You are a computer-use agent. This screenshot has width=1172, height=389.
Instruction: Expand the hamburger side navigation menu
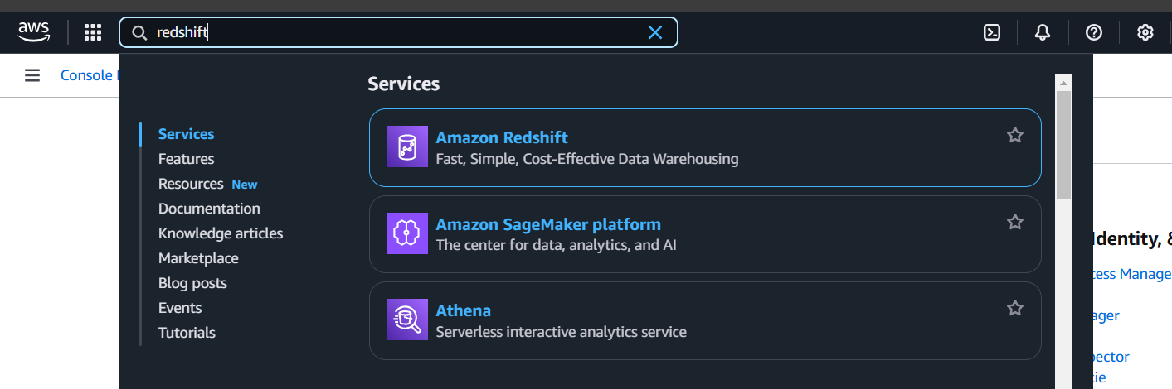32,75
